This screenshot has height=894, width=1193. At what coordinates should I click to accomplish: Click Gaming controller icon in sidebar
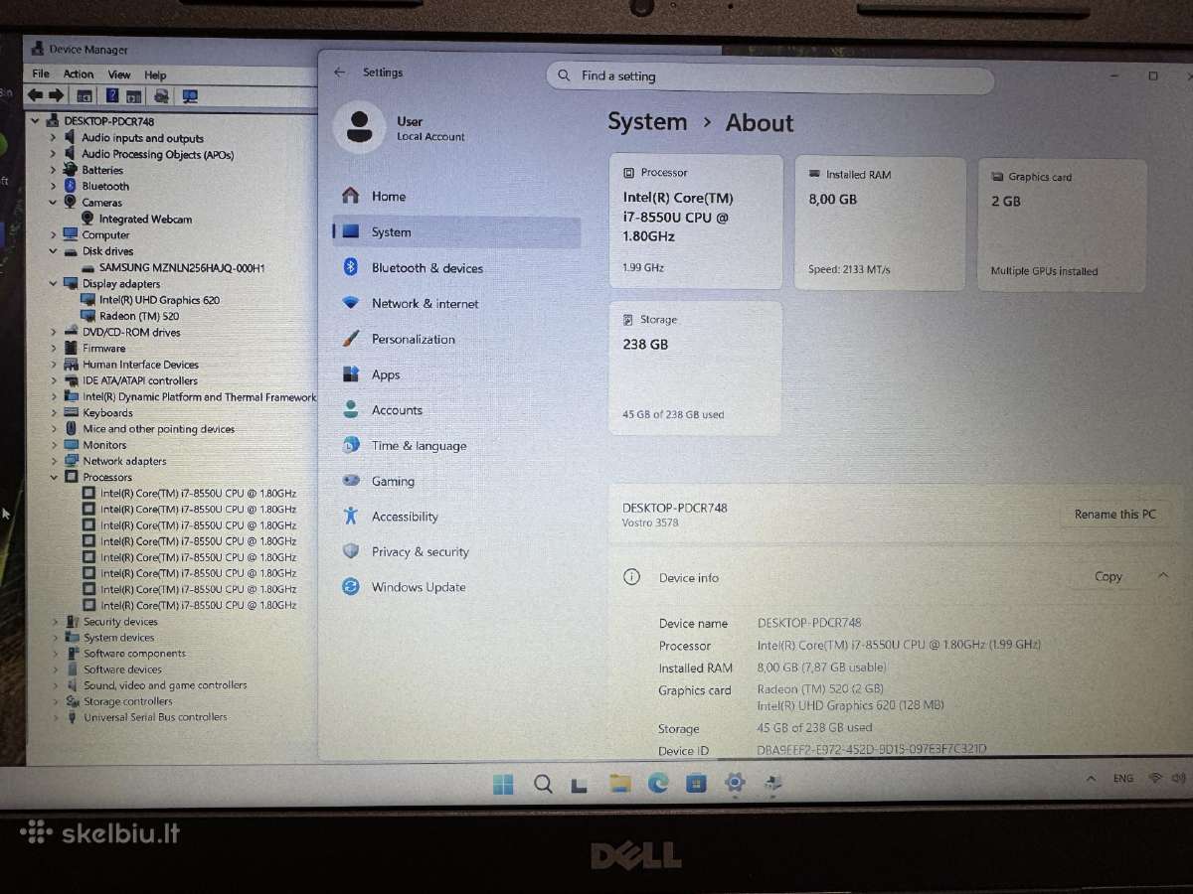tap(350, 481)
